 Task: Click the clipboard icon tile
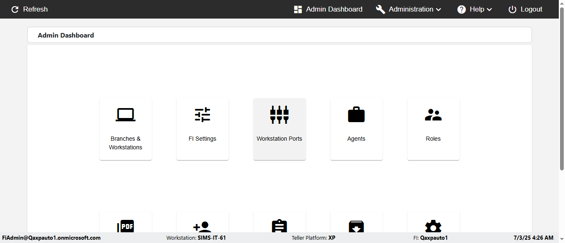pyautogui.click(x=280, y=226)
